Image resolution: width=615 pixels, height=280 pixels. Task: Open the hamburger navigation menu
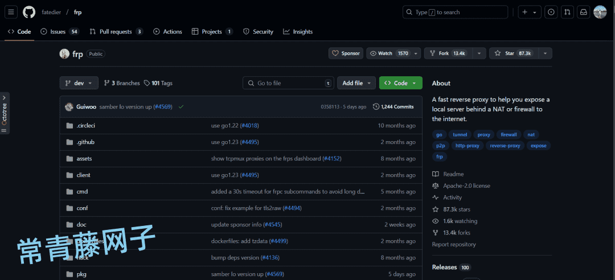pos(12,12)
